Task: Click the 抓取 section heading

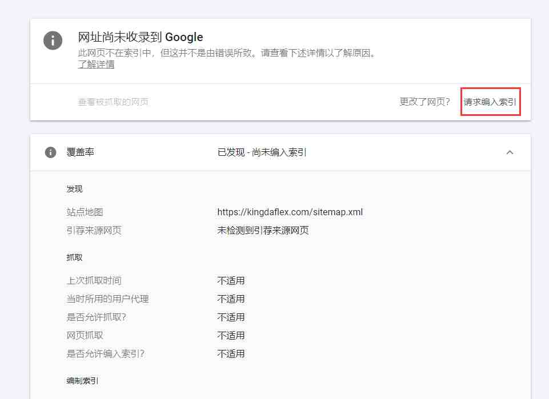Action: coord(74,258)
